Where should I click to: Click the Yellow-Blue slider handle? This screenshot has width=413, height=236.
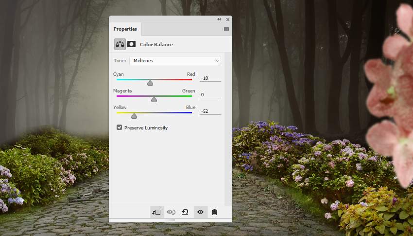click(x=134, y=116)
